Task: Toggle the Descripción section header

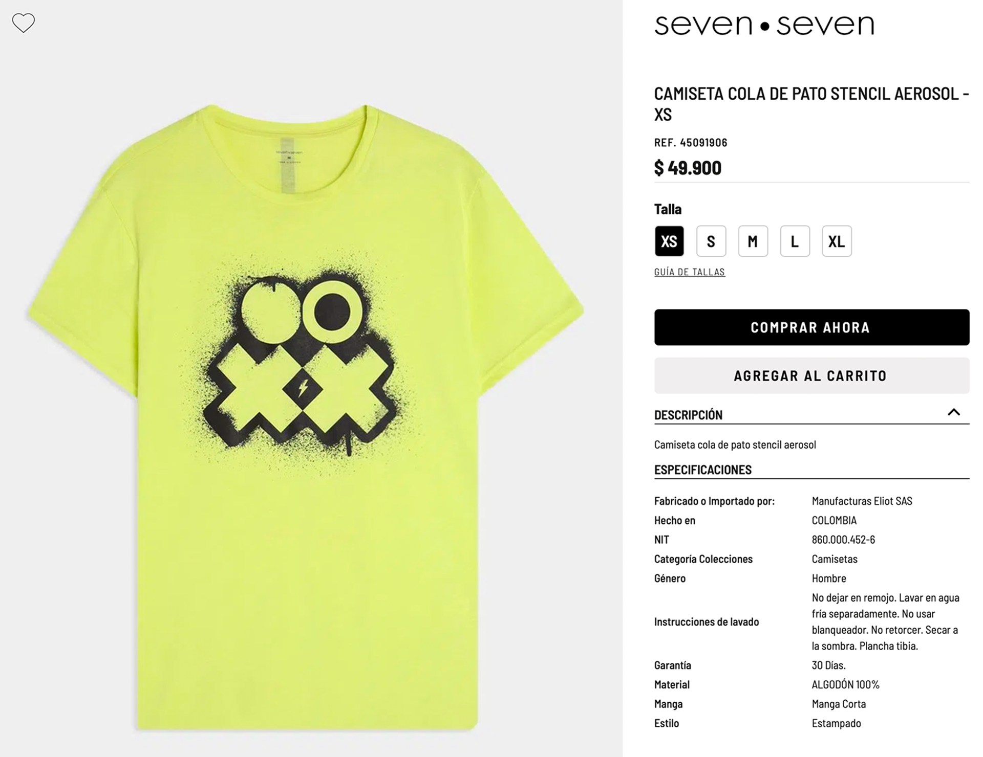Action: (811, 414)
